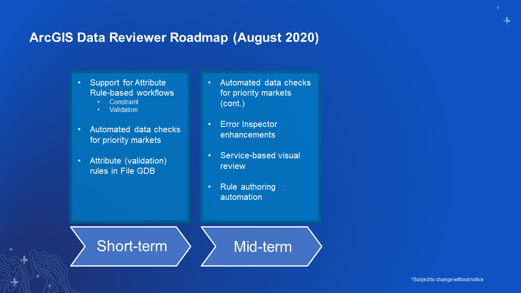
Task: Click 'Rule authoring automation' bullet
Action: pos(248,192)
